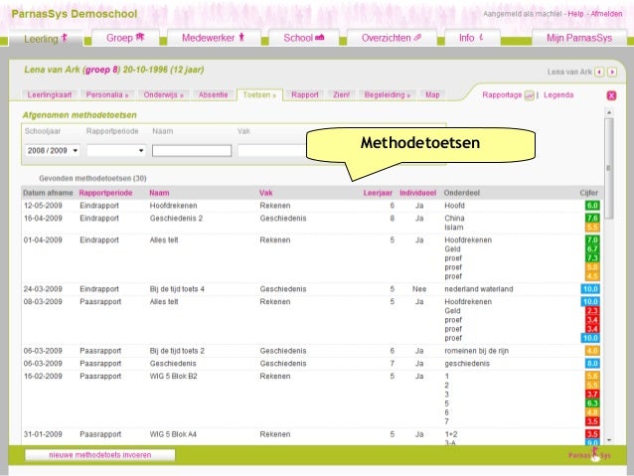Click the scrollbar down arrow

[x=609, y=440]
